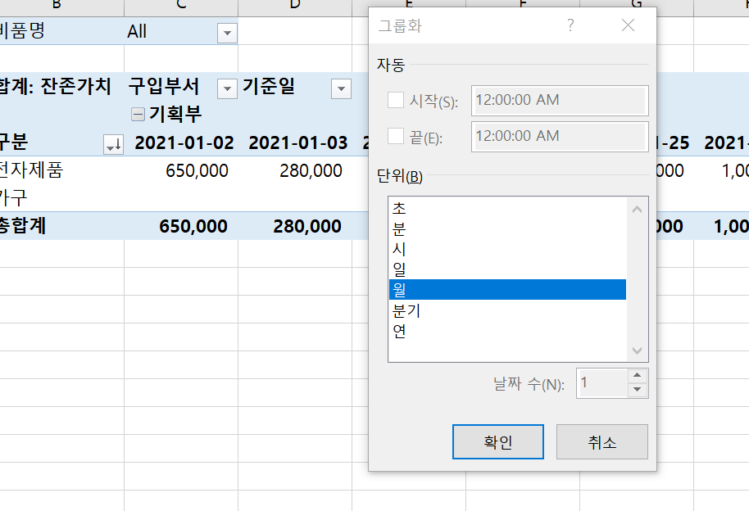Open the 비품명 All filter dropdown
The height and width of the screenshot is (511, 749).
click(x=227, y=34)
